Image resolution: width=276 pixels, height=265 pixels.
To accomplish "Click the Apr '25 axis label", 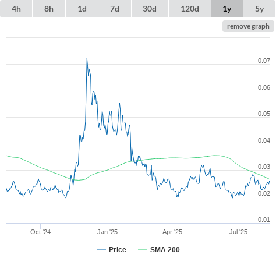I will [172, 232].
